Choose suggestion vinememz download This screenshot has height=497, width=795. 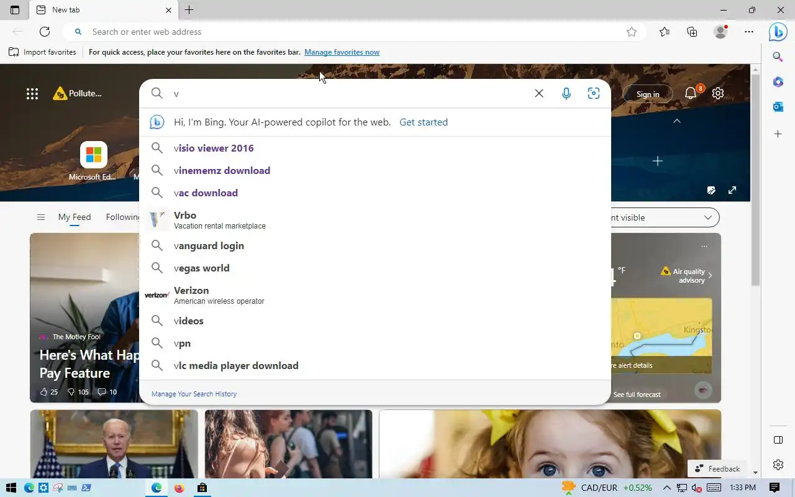(x=375, y=170)
